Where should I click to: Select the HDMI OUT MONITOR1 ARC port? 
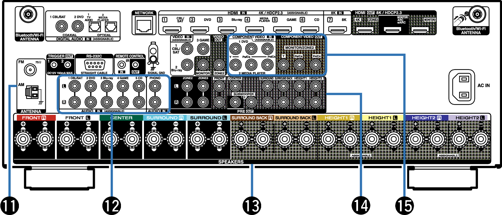(x=393, y=31)
